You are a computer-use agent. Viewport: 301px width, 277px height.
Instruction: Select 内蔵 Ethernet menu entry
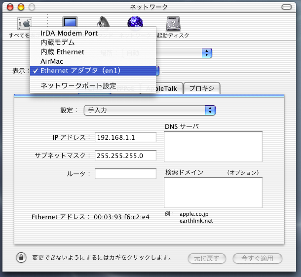(62, 52)
